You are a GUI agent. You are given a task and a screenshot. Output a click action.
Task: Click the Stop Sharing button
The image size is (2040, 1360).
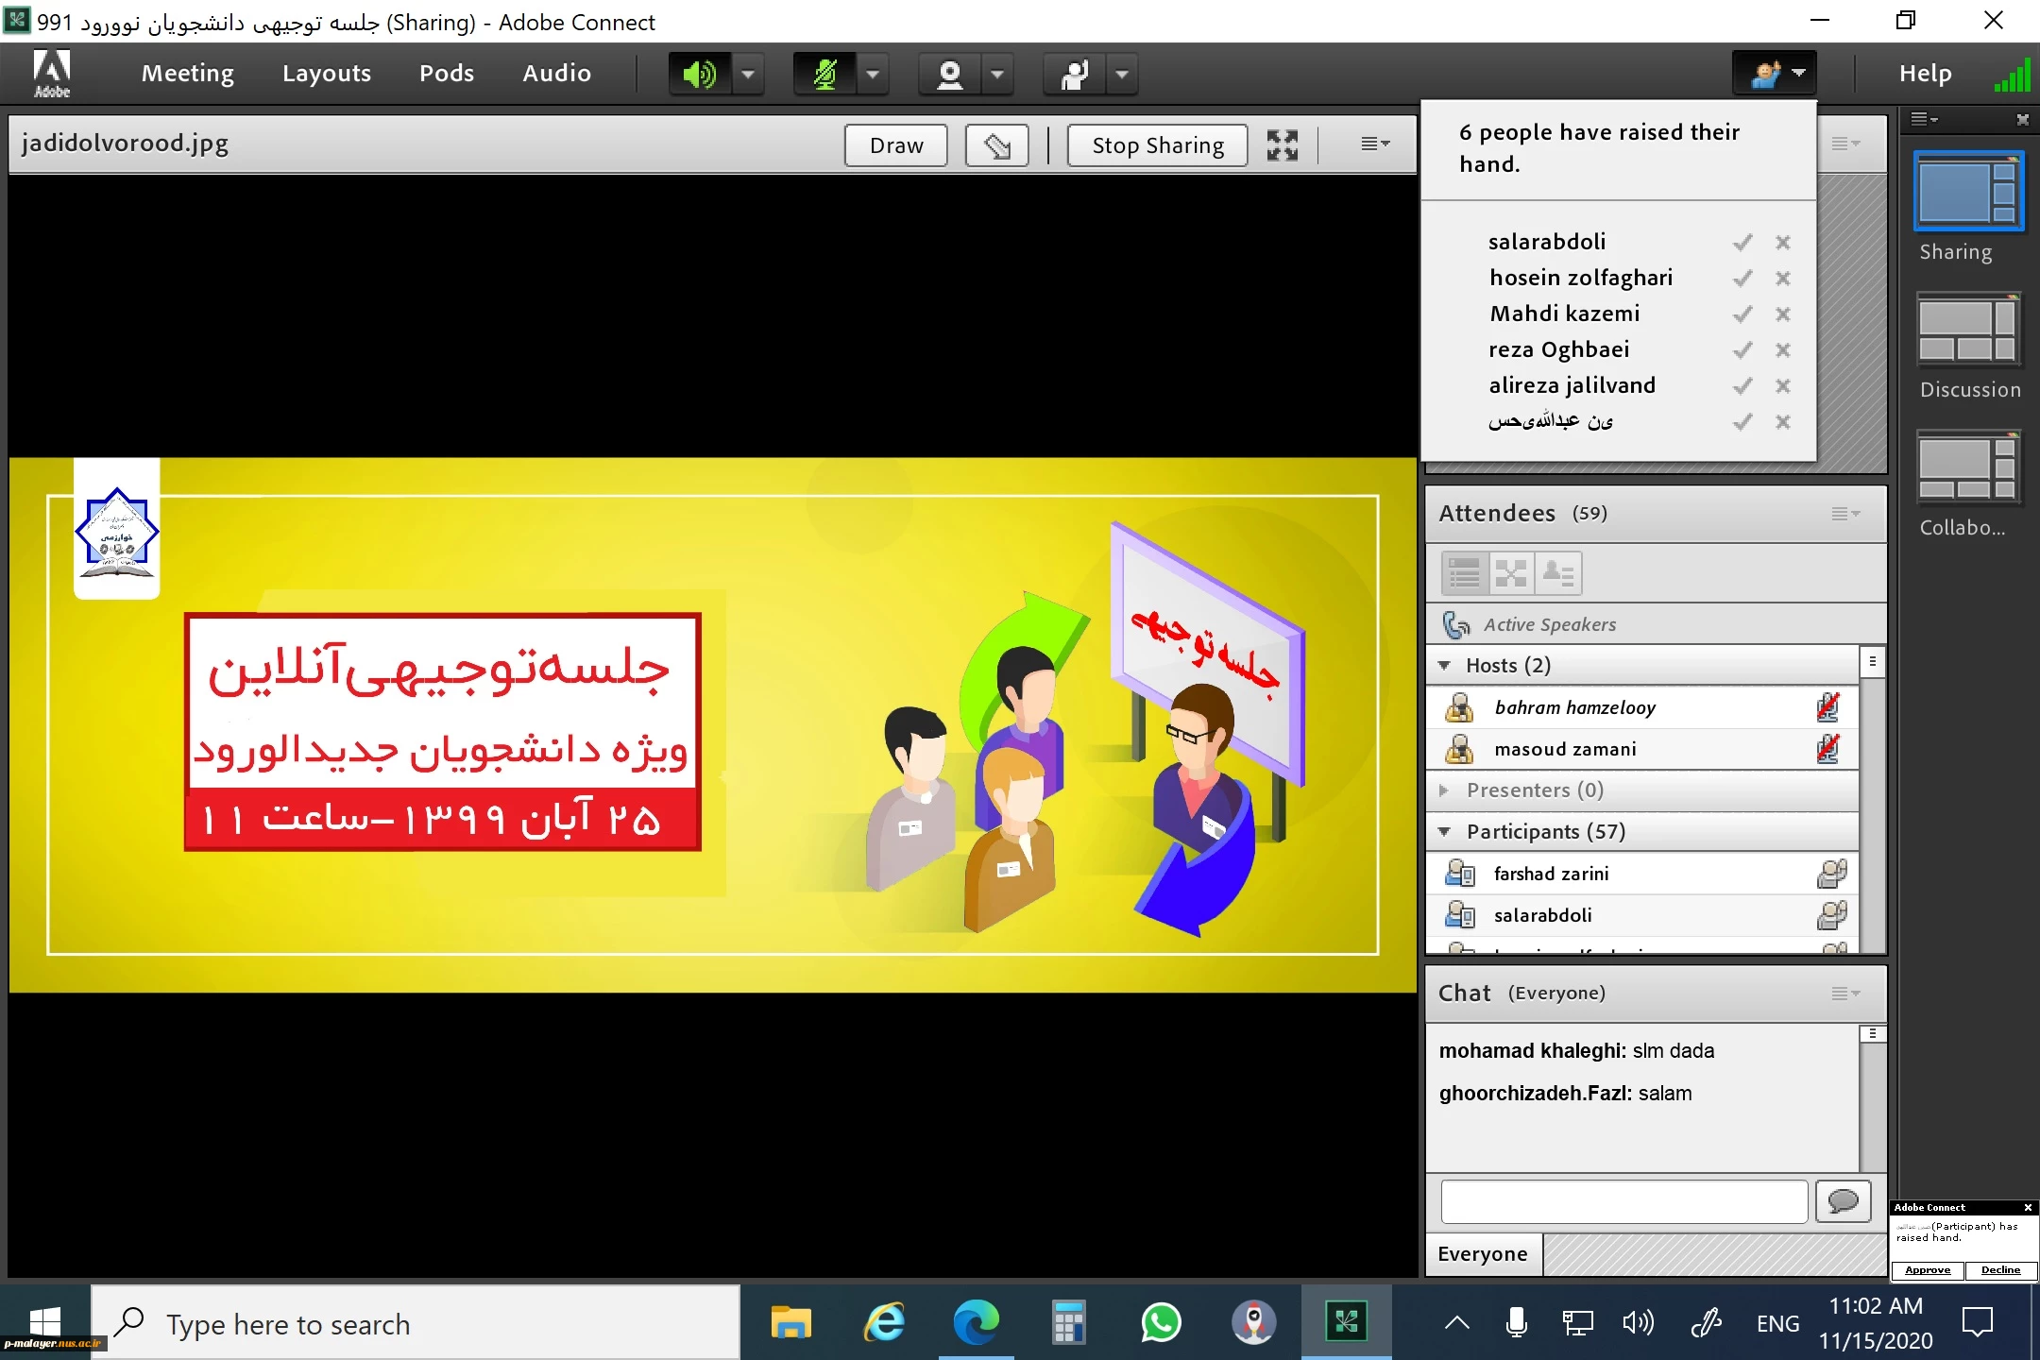(x=1158, y=145)
